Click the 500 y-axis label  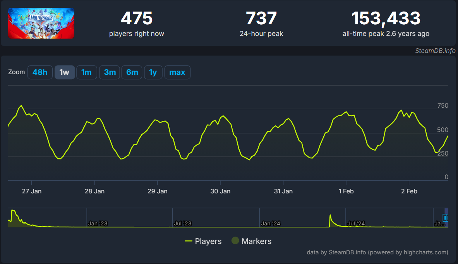443,130
